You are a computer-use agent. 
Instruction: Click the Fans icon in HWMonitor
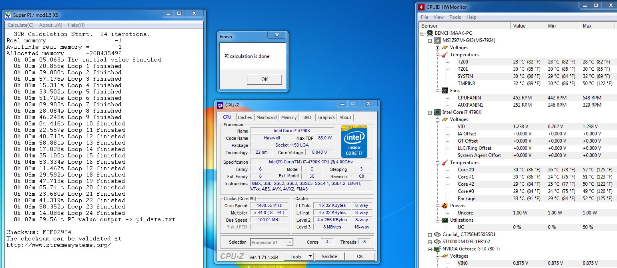click(x=445, y=91)
